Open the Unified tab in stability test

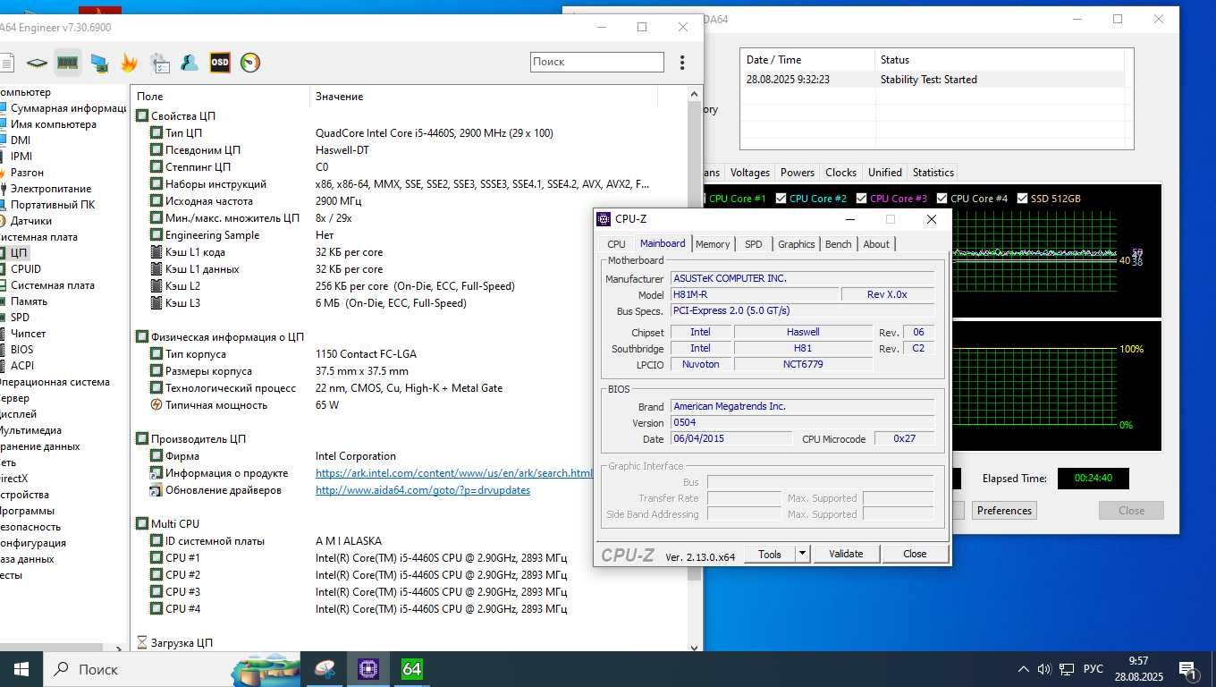(x=884, y=173)
